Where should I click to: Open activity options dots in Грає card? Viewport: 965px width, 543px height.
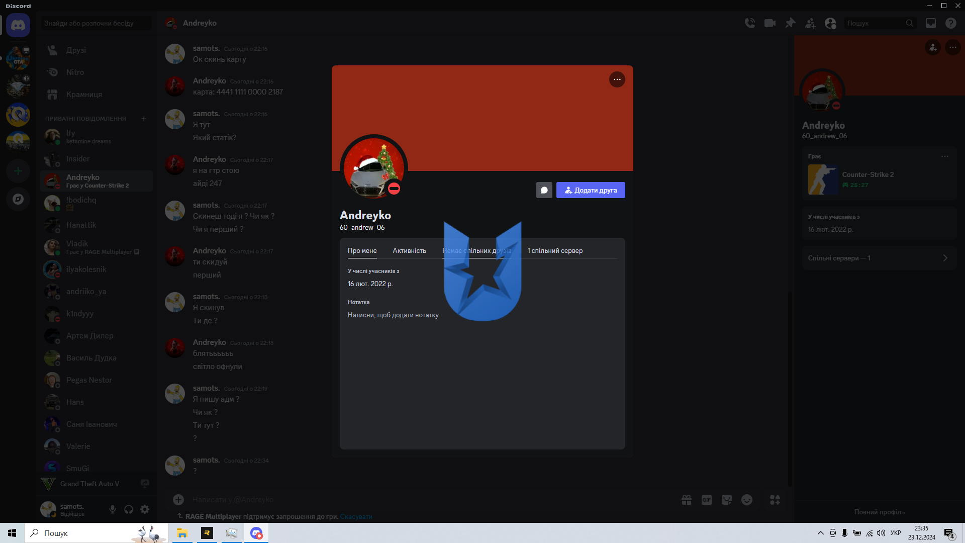tap(945, 156)
